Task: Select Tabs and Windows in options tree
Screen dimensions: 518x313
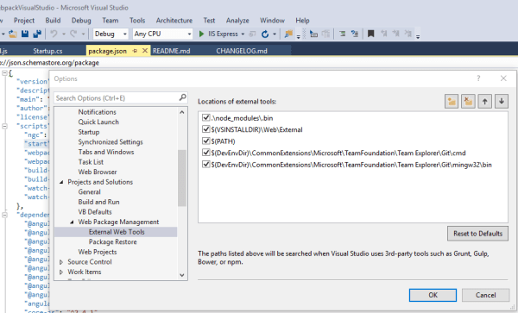Action: coord(106,152)
